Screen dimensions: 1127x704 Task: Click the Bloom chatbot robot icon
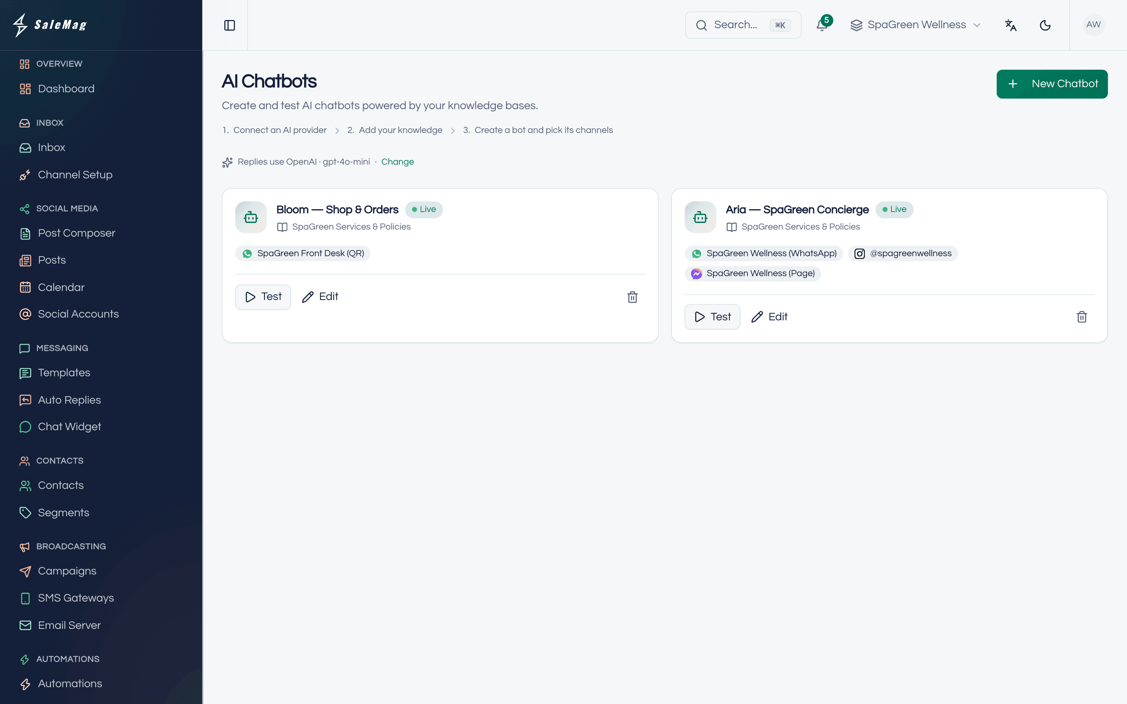(251, 217)
